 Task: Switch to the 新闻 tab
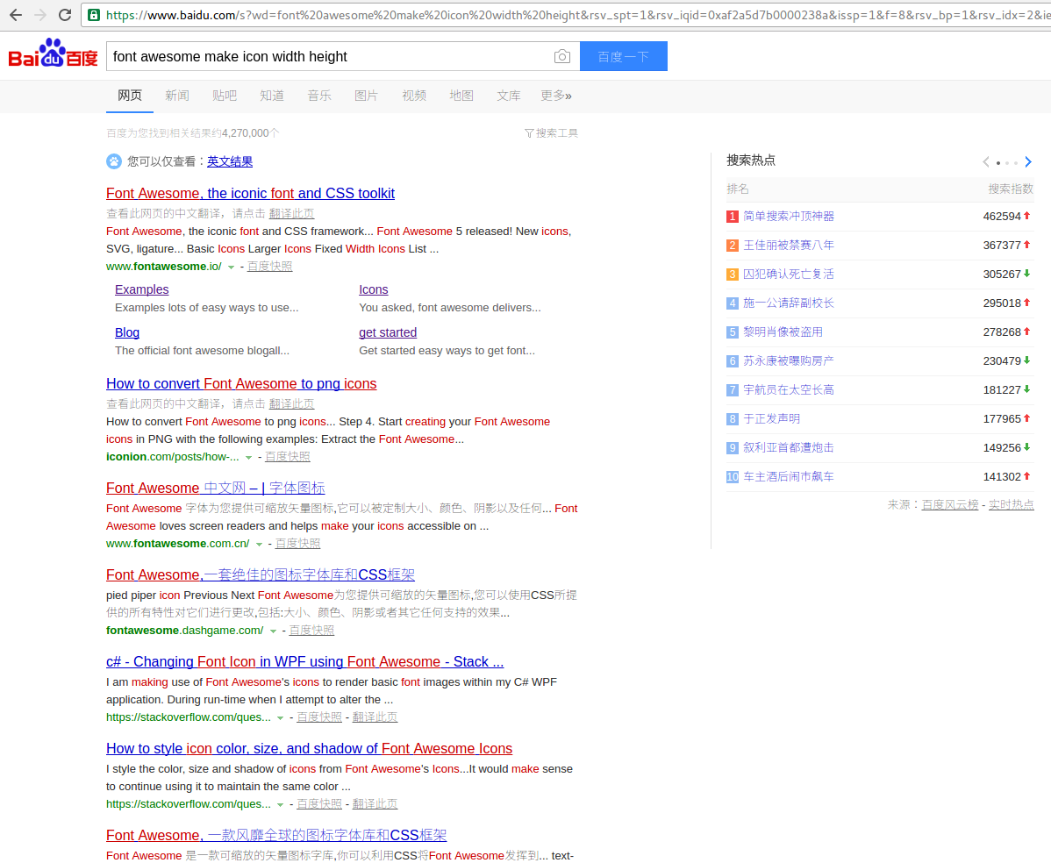(x=176, y=96)
